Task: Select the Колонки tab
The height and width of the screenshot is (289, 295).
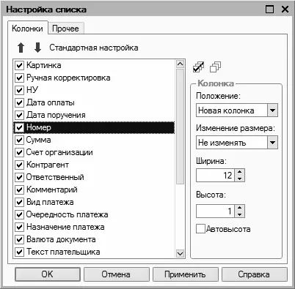Action: (27, 29)
